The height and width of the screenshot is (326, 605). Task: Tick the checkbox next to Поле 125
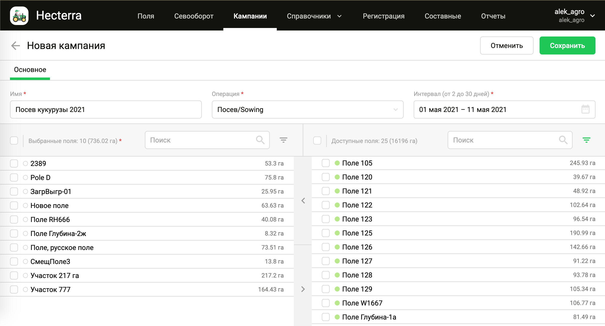326,233
